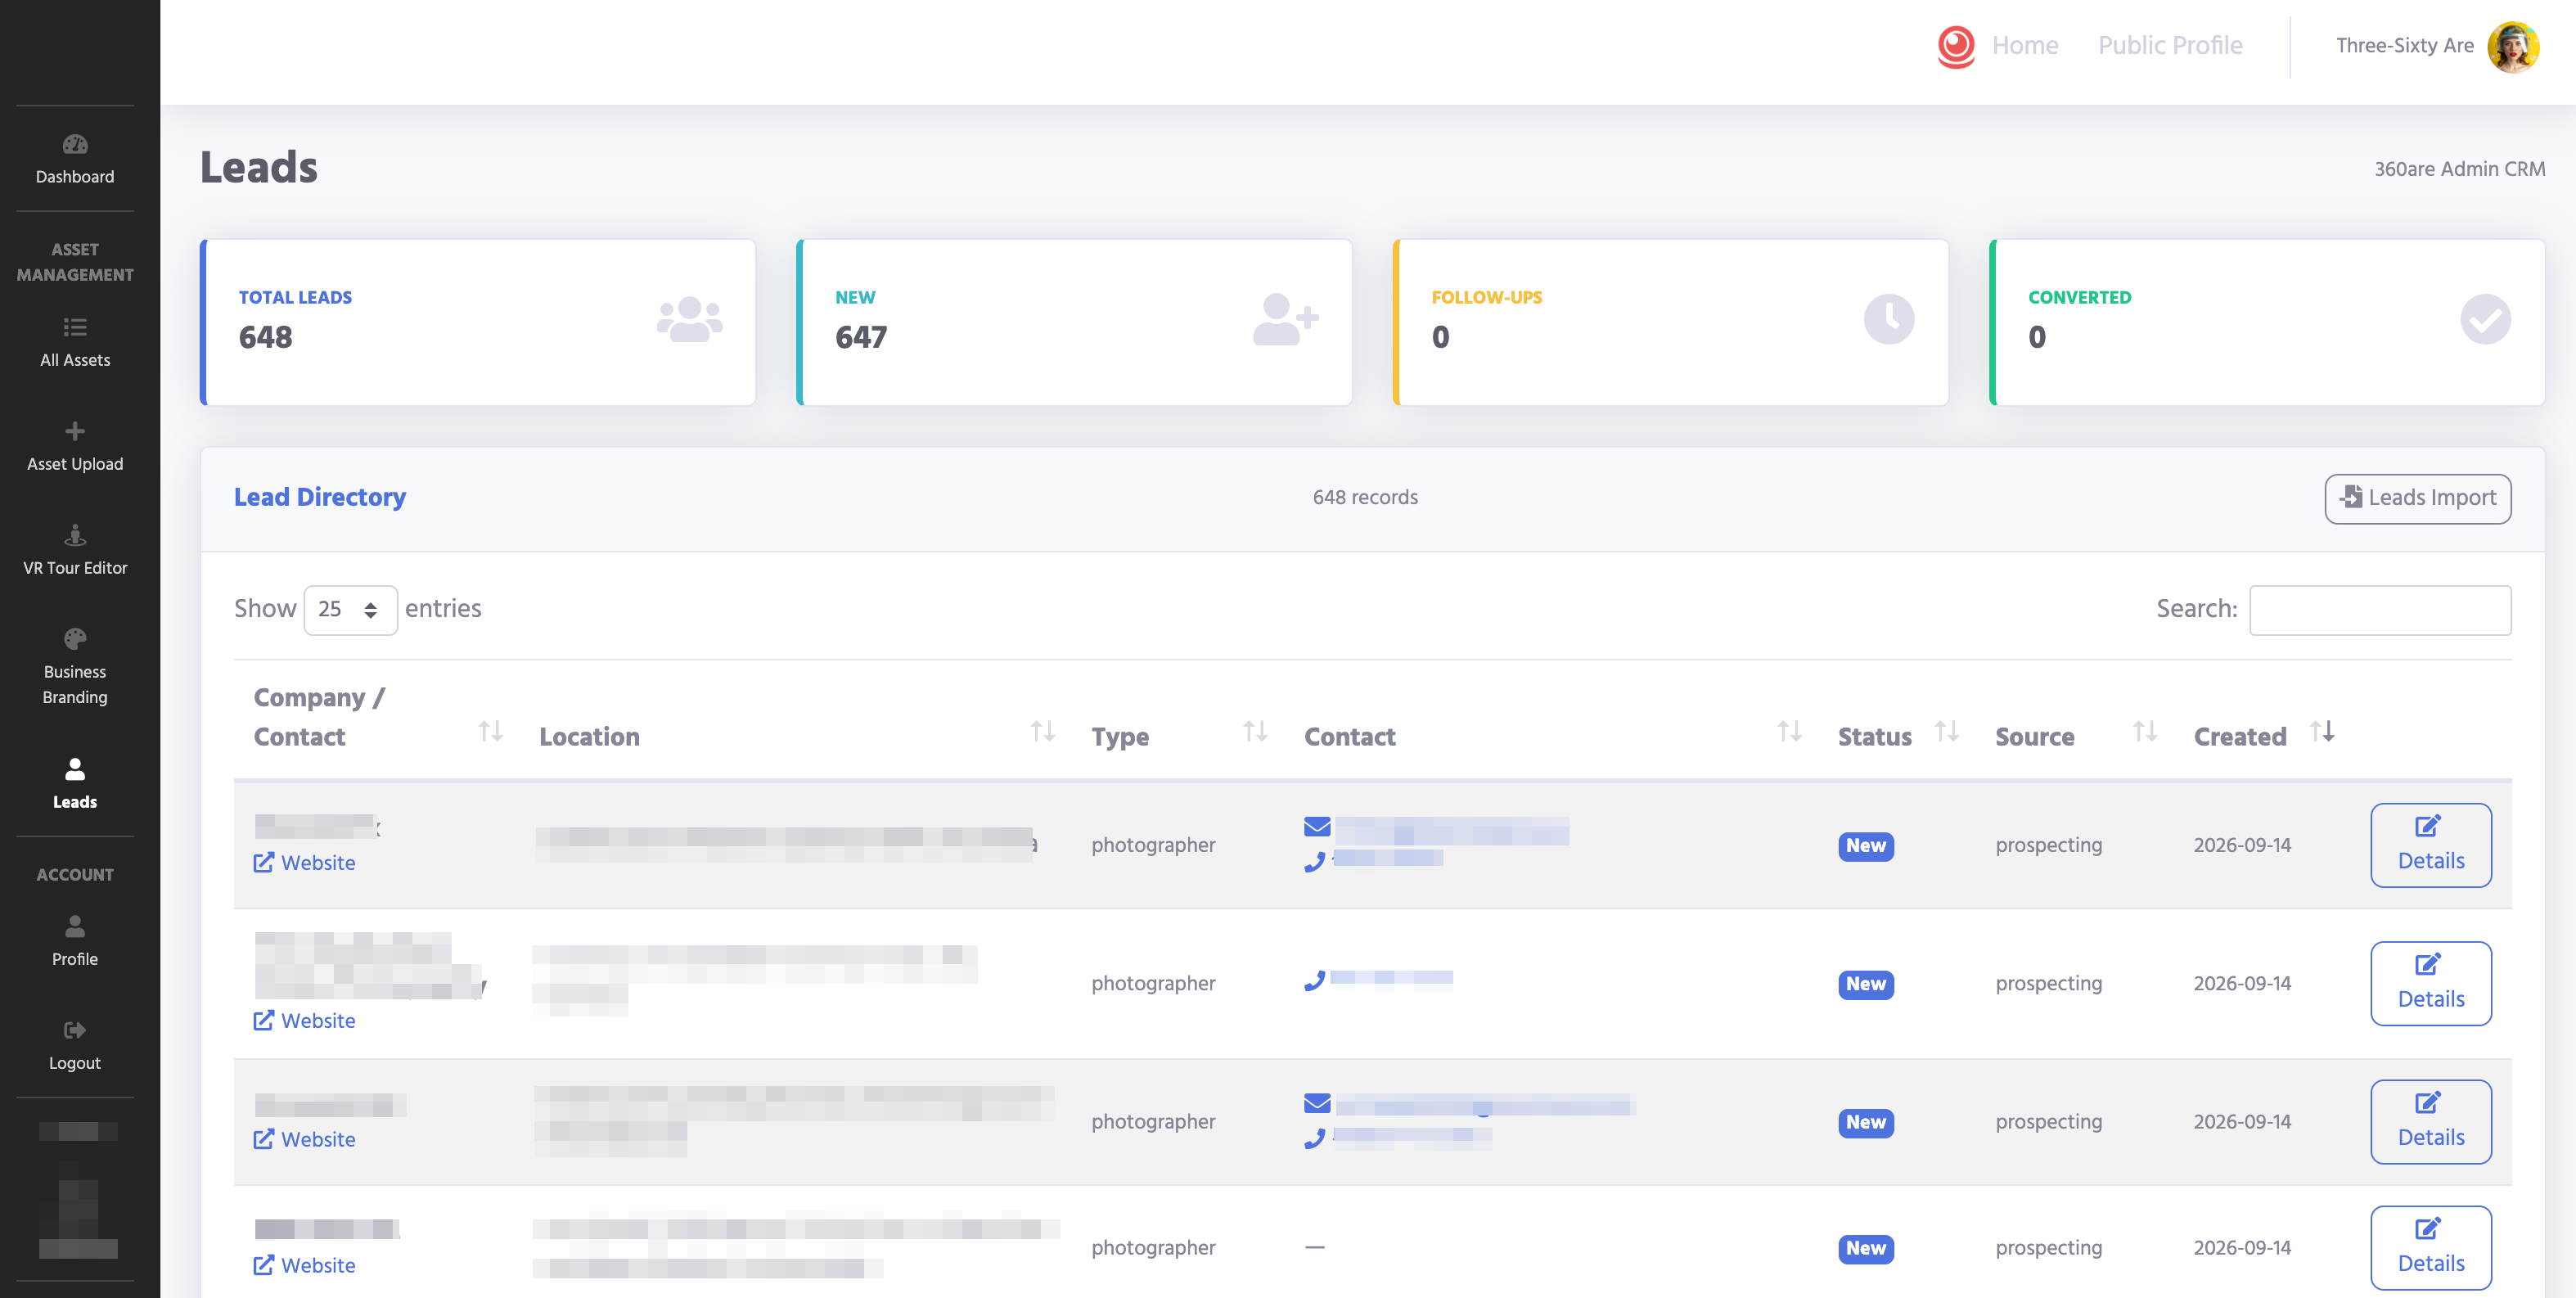
Task: Click the Business Branding palette icon
Action: click(x=75, y=639)
